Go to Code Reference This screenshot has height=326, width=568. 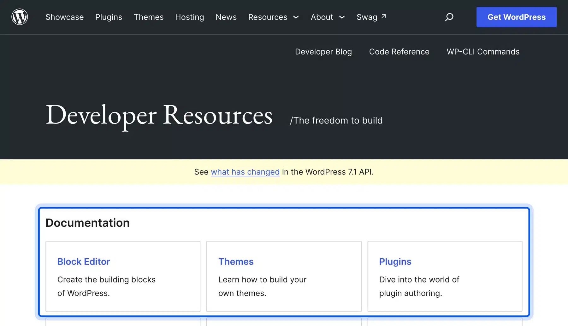(x=399, y=52)
